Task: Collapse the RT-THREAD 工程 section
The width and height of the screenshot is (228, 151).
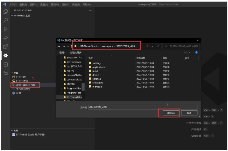Action: pyautogui.click(x=12, y=16)
